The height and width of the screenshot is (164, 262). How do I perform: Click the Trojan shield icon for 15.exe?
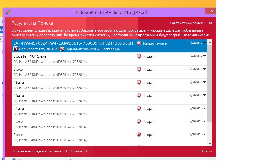139,95
